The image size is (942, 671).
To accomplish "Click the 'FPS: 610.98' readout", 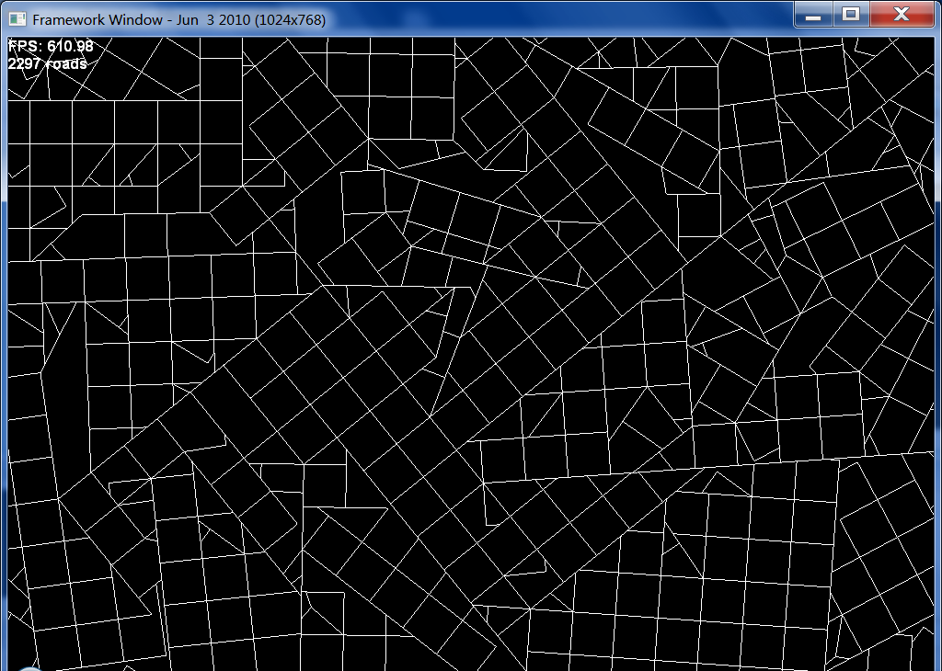I will (x=52, y=46).
